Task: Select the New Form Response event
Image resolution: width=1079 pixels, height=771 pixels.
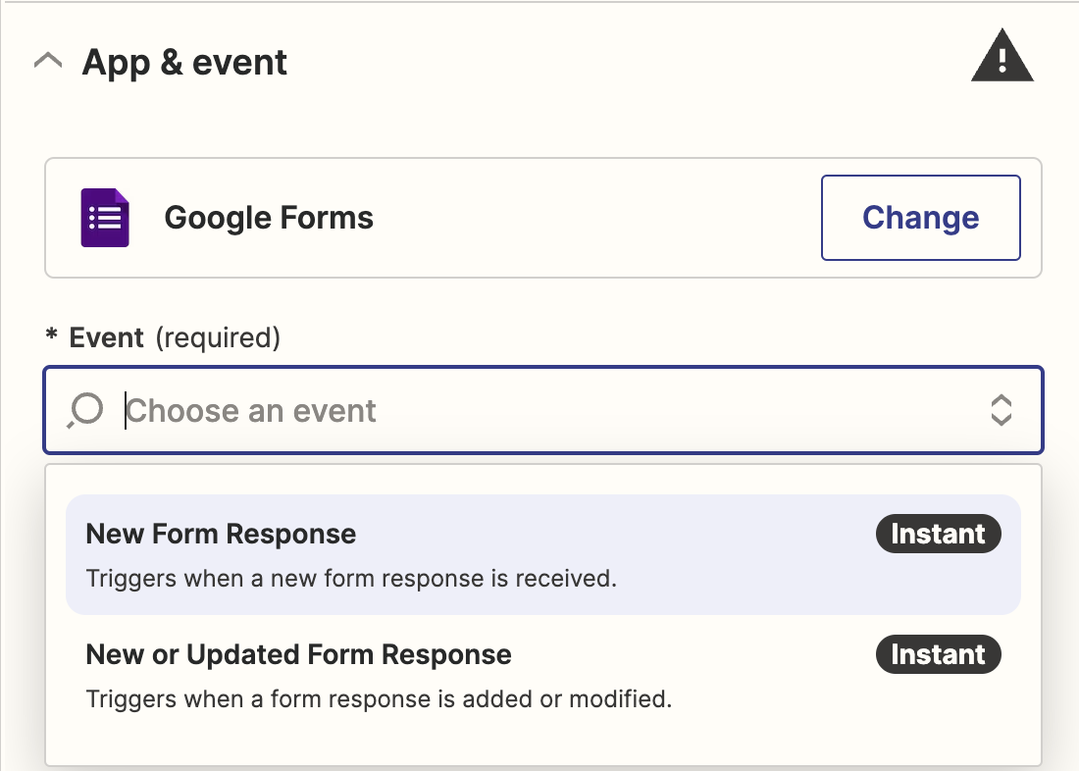Action: coord(543,554)
